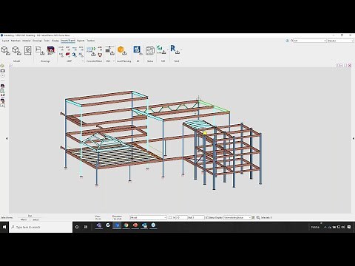Open Google Chrome from the taskbar
Screen dimensions: 355x266
point(126,225)
